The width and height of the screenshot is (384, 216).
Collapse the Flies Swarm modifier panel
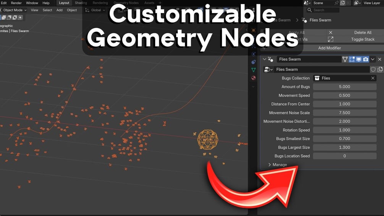pos(264,59)
